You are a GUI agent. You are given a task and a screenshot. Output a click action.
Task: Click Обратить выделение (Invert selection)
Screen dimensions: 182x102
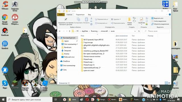(160, 24)
